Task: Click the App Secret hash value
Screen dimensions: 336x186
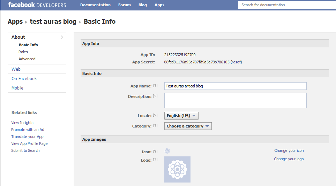Action: click(x=197, y=62)
